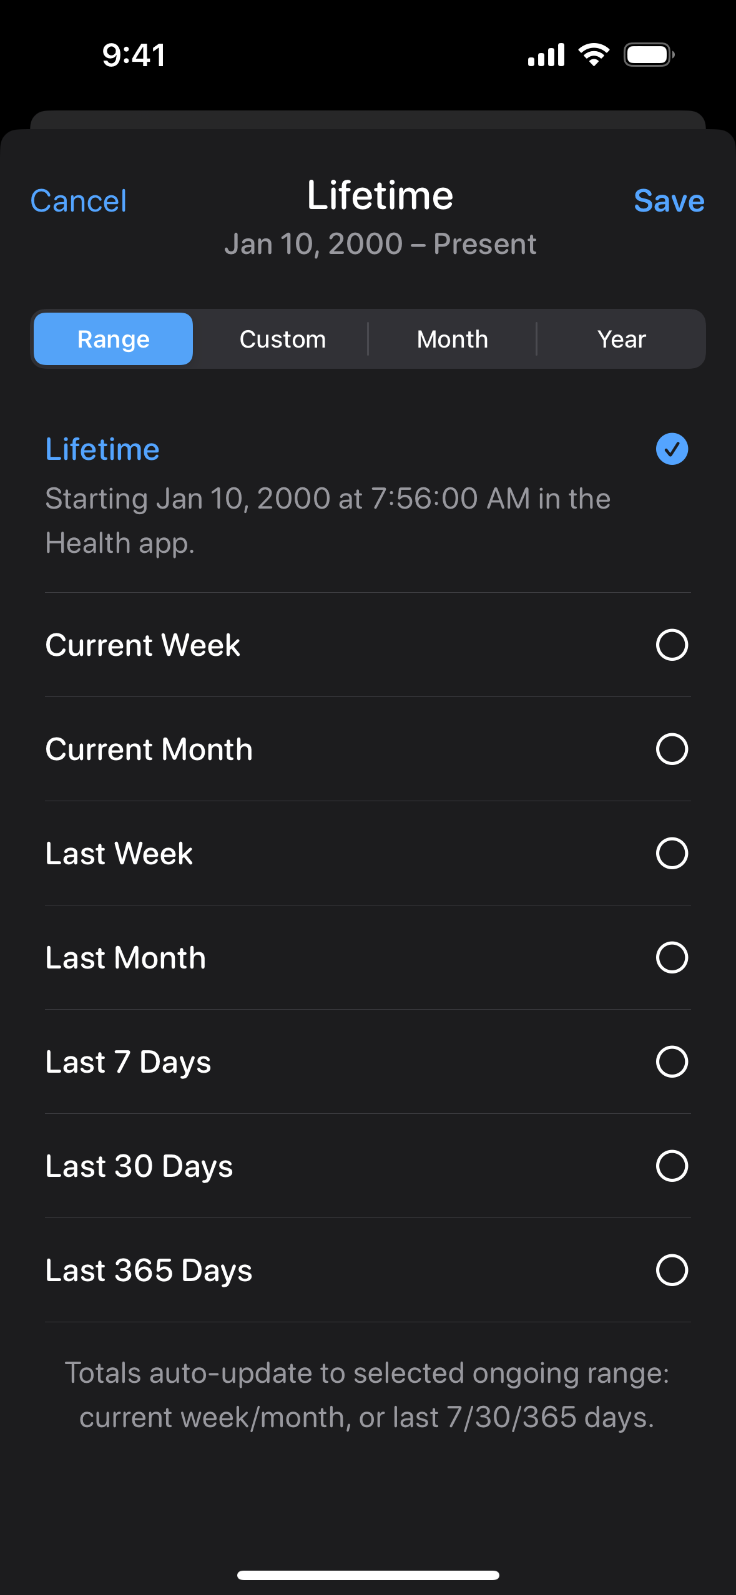
Task: Select the Range segment tab
Action: pos(114,339)
